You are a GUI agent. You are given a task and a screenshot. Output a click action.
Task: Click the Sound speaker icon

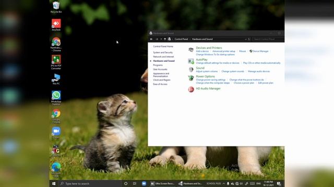pos(191,69)
